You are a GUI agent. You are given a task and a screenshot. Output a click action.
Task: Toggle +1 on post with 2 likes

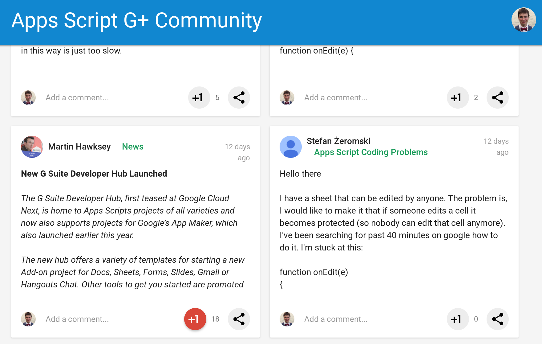point(458,98)
